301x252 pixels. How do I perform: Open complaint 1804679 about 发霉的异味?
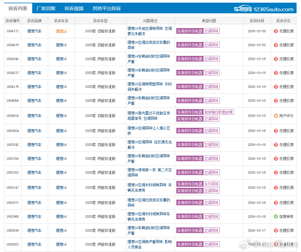(149, 45)
